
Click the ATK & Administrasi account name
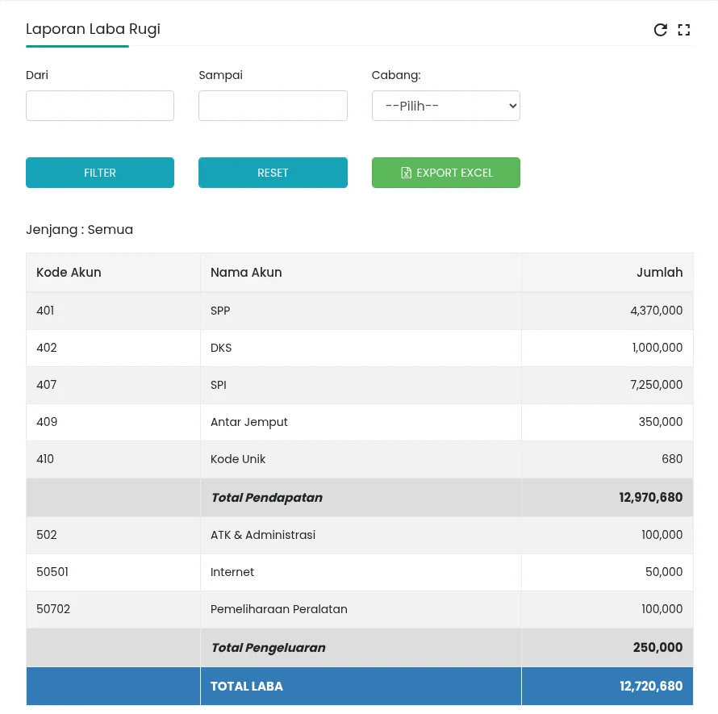coord(263,535)
